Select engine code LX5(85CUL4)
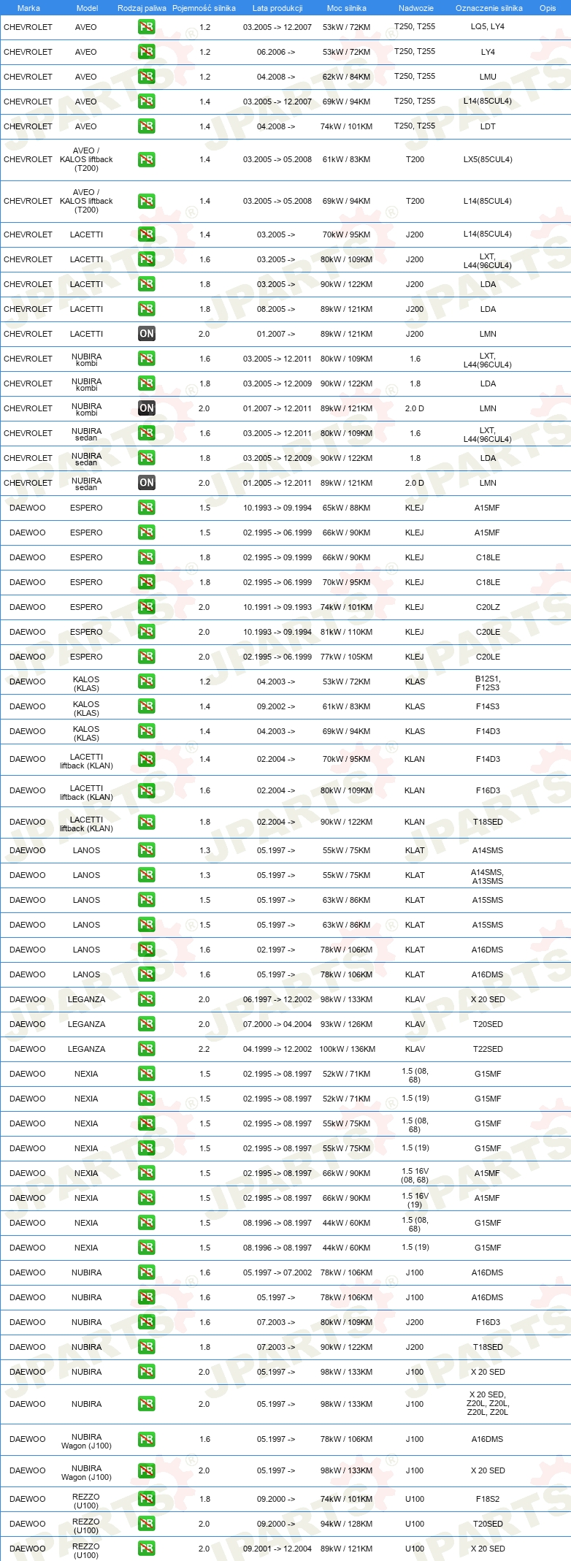Viewport: 571px width, 1561px height. 488,159
